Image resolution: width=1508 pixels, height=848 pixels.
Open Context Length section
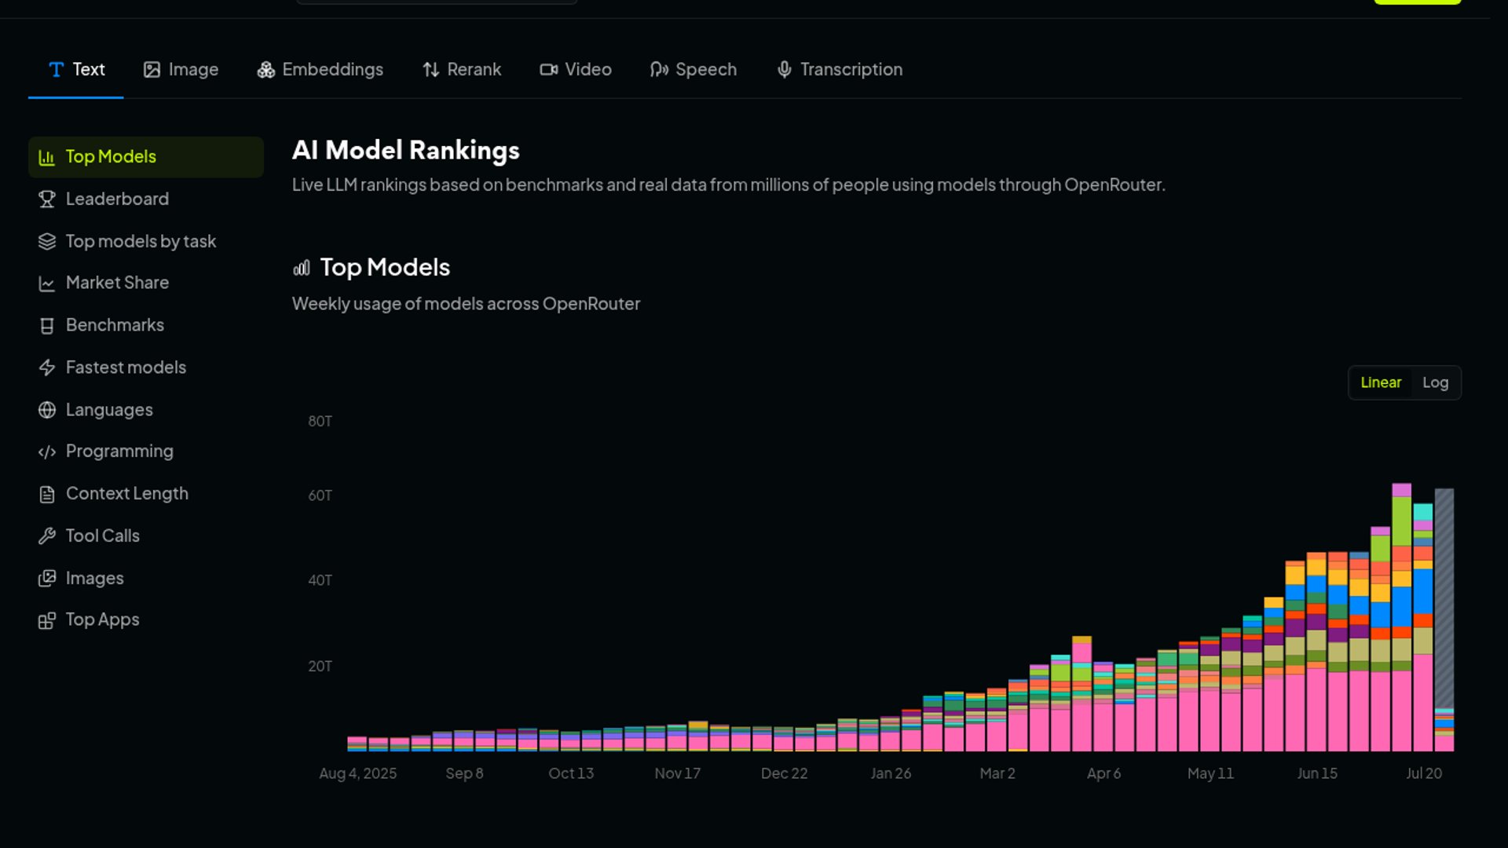pyautogui.click(x=146, y=494)
